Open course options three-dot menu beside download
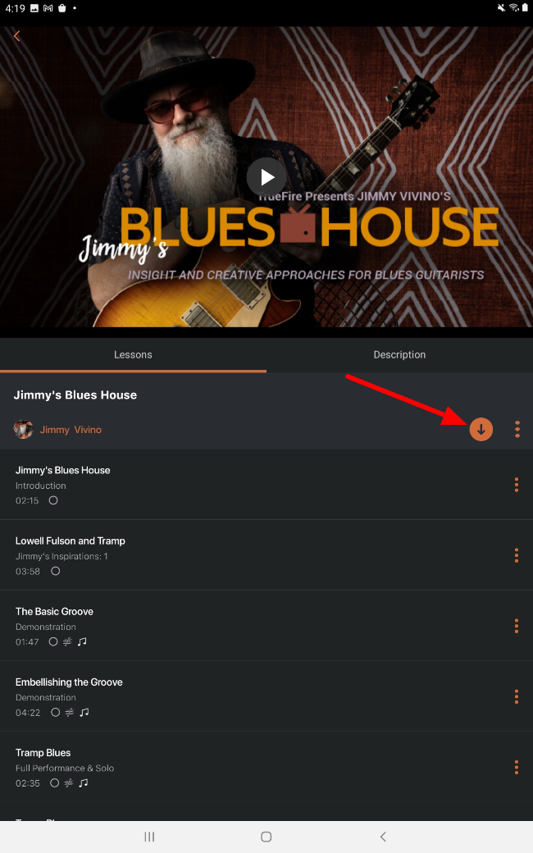This screenshot has width=533, height=853. 517,429
